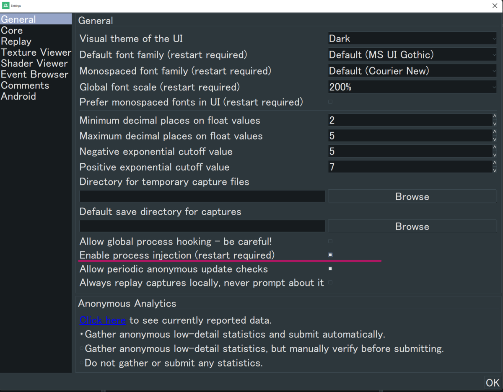Select 'Do not gather or submit' option

82,363
